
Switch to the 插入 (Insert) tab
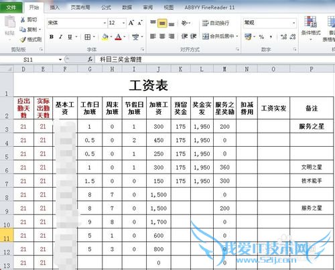(55, 7)
